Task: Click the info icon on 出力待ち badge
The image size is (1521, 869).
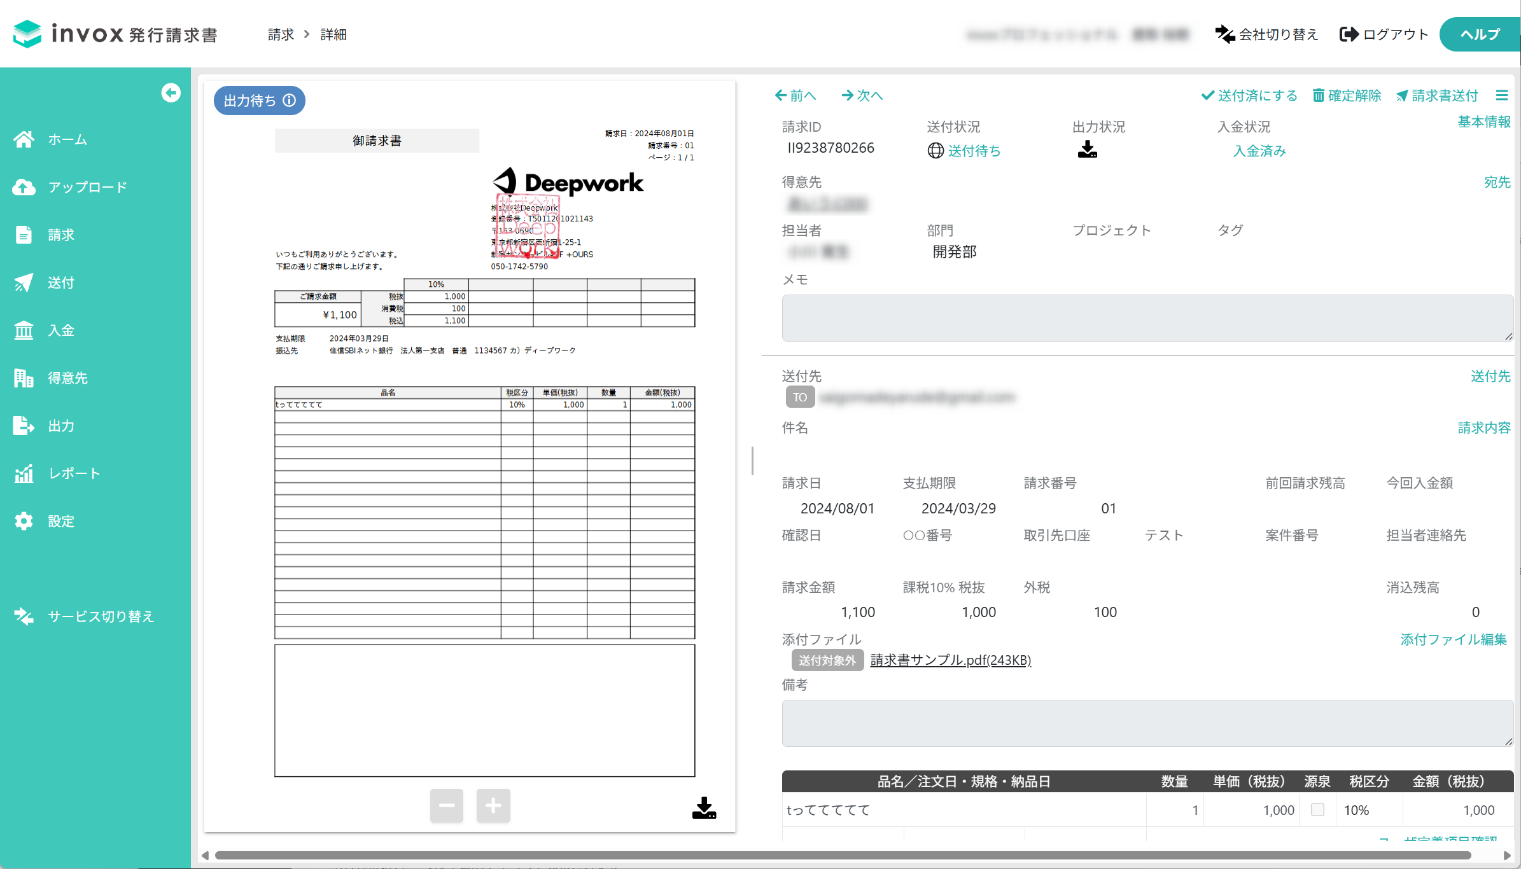Action: [x=290, y=101]
